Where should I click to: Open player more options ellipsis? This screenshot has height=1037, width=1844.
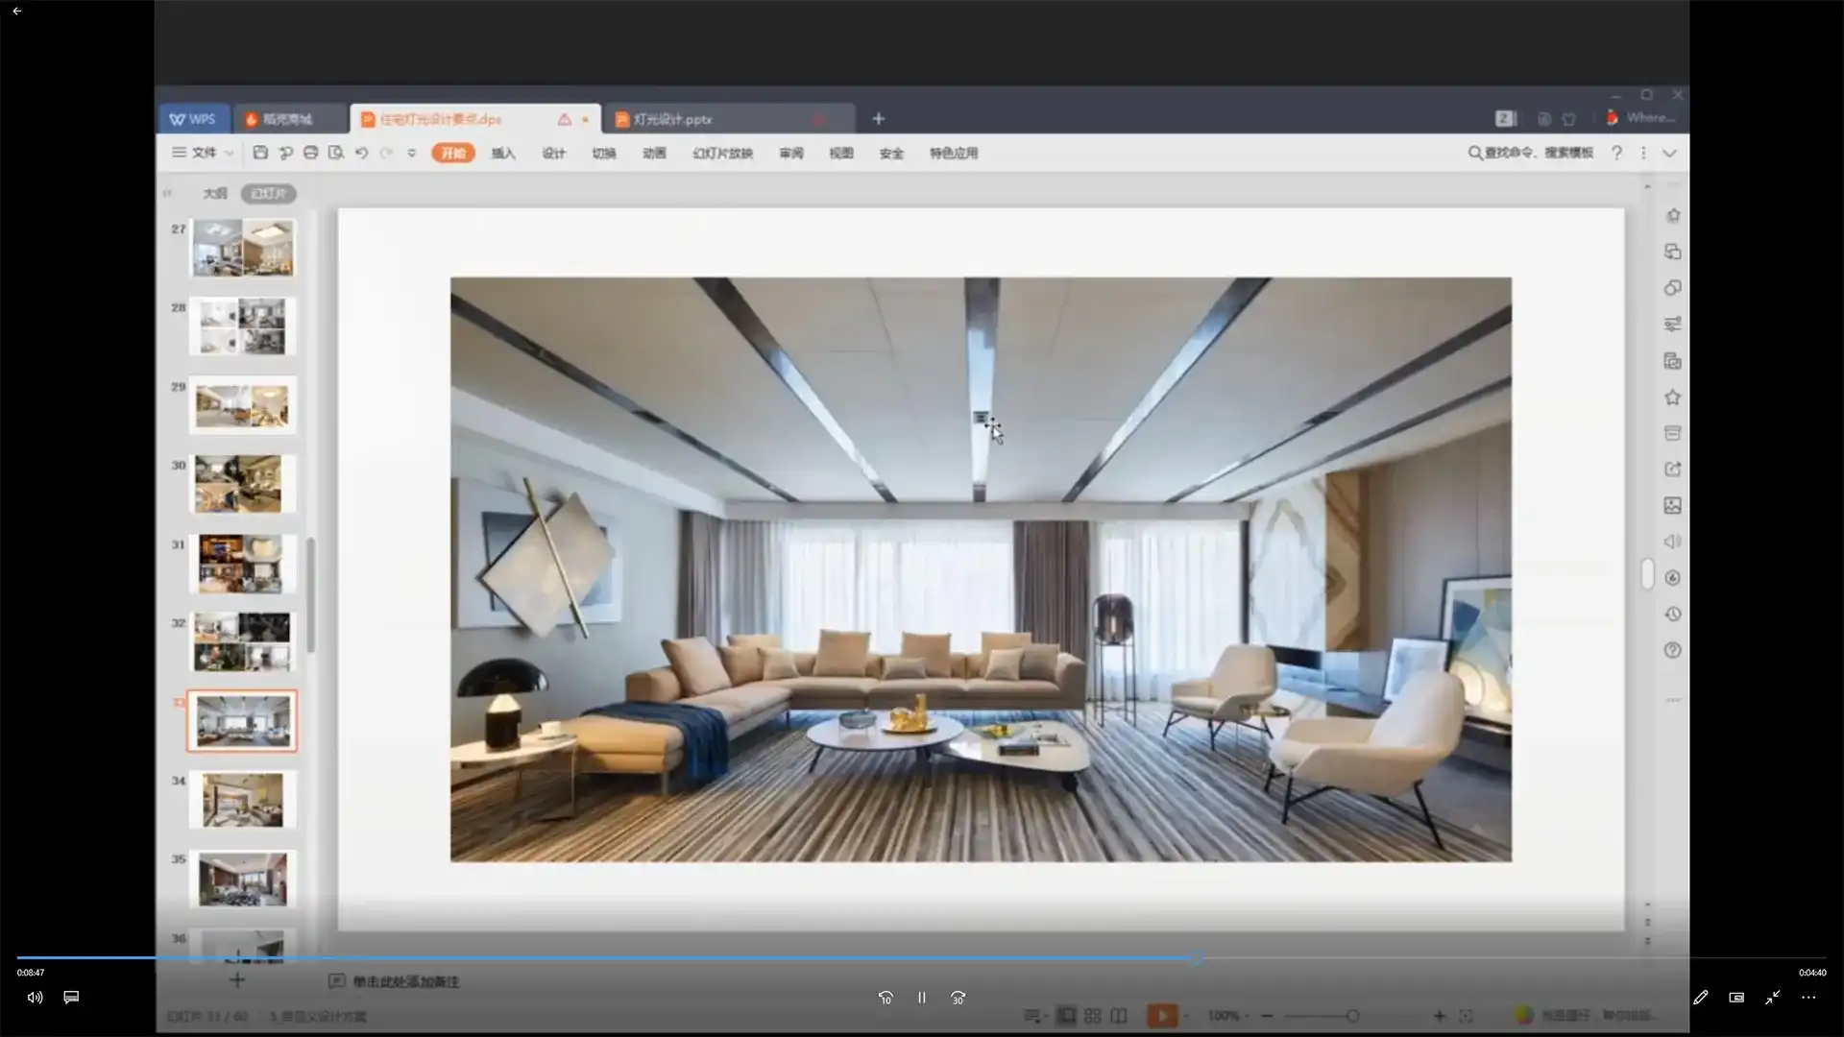tap(1808, 998)
